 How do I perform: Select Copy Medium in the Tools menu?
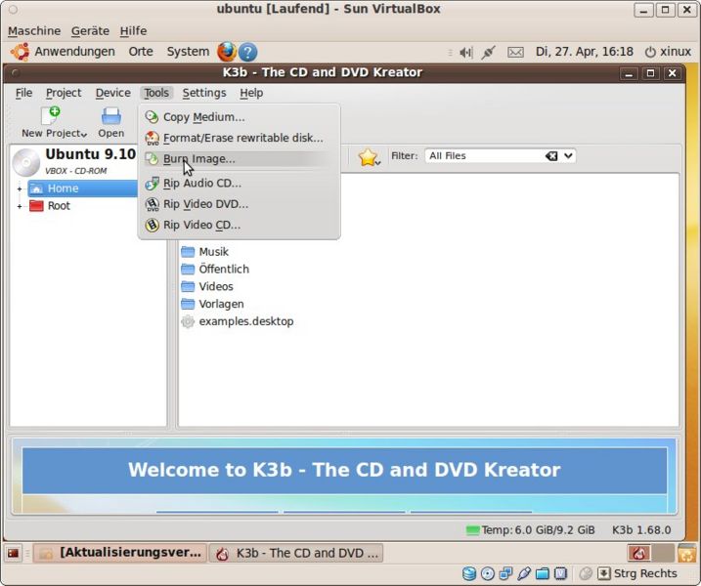(203, 117)
